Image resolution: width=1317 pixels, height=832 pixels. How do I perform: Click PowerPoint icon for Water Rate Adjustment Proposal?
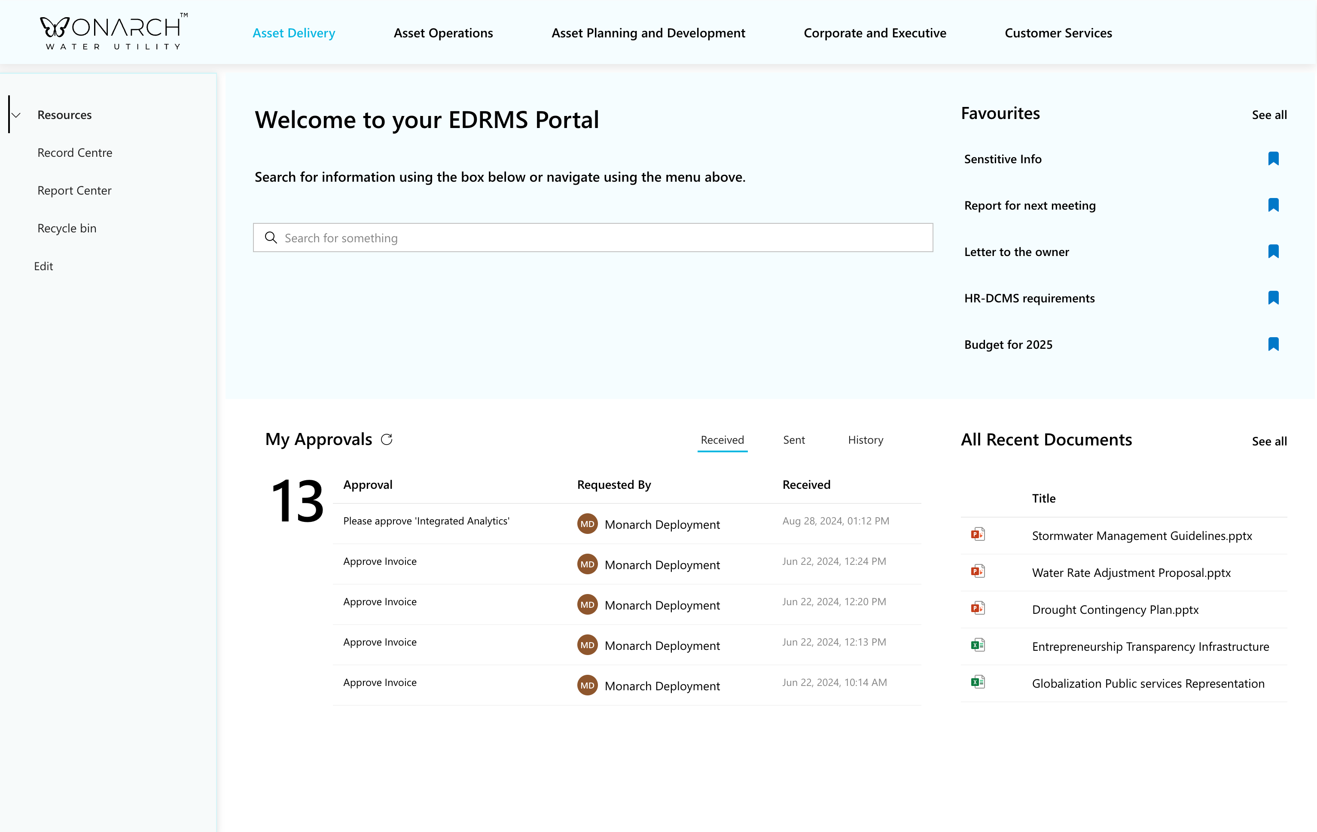pyautogui.click(x=977, y=572)
